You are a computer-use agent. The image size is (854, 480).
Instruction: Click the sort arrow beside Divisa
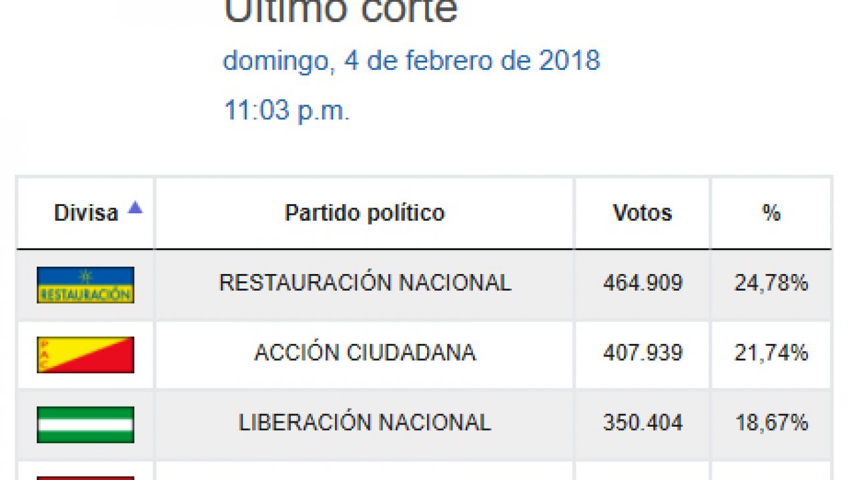(135, 207)
